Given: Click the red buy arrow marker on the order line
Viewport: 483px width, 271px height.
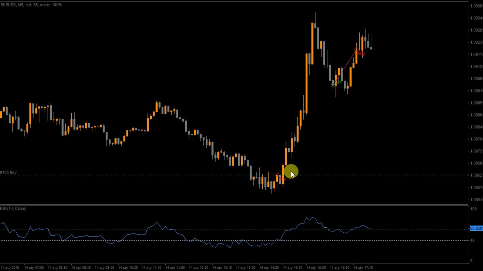Looking at the screenshot, I should click(277, 176).
